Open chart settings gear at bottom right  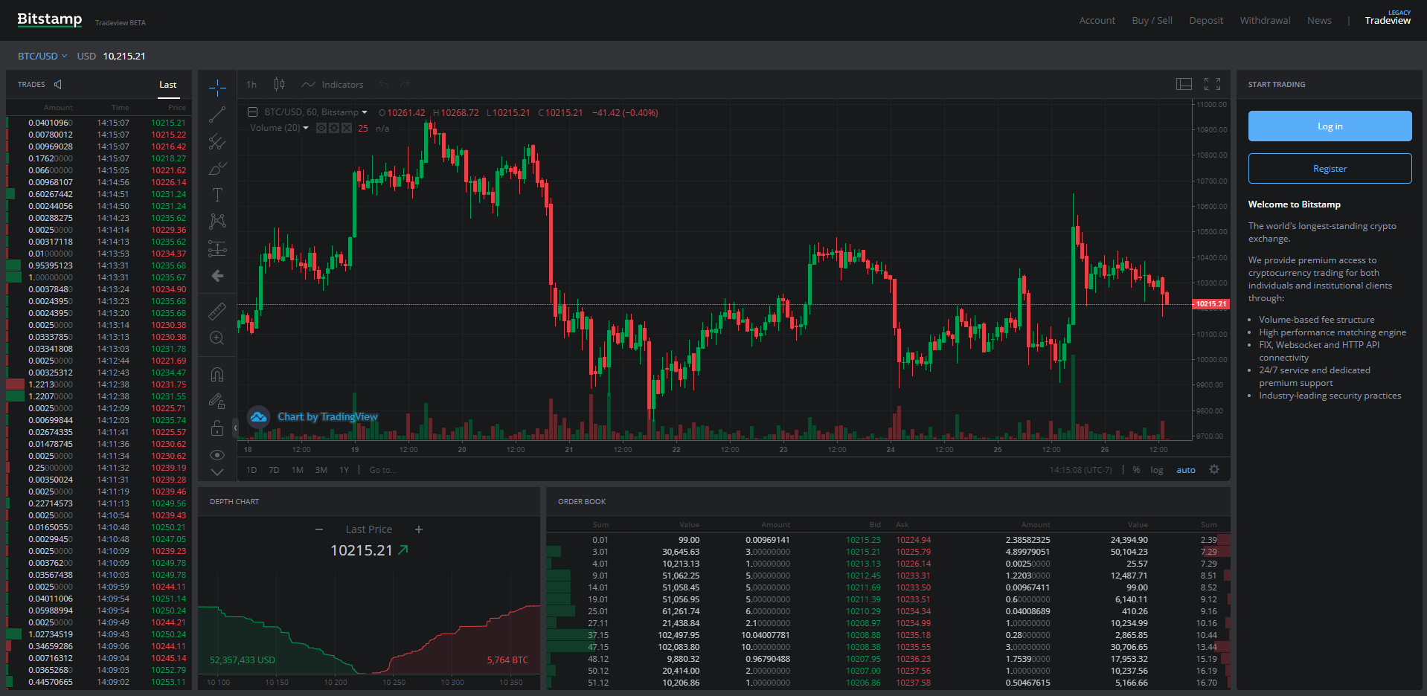(1214, 469)
